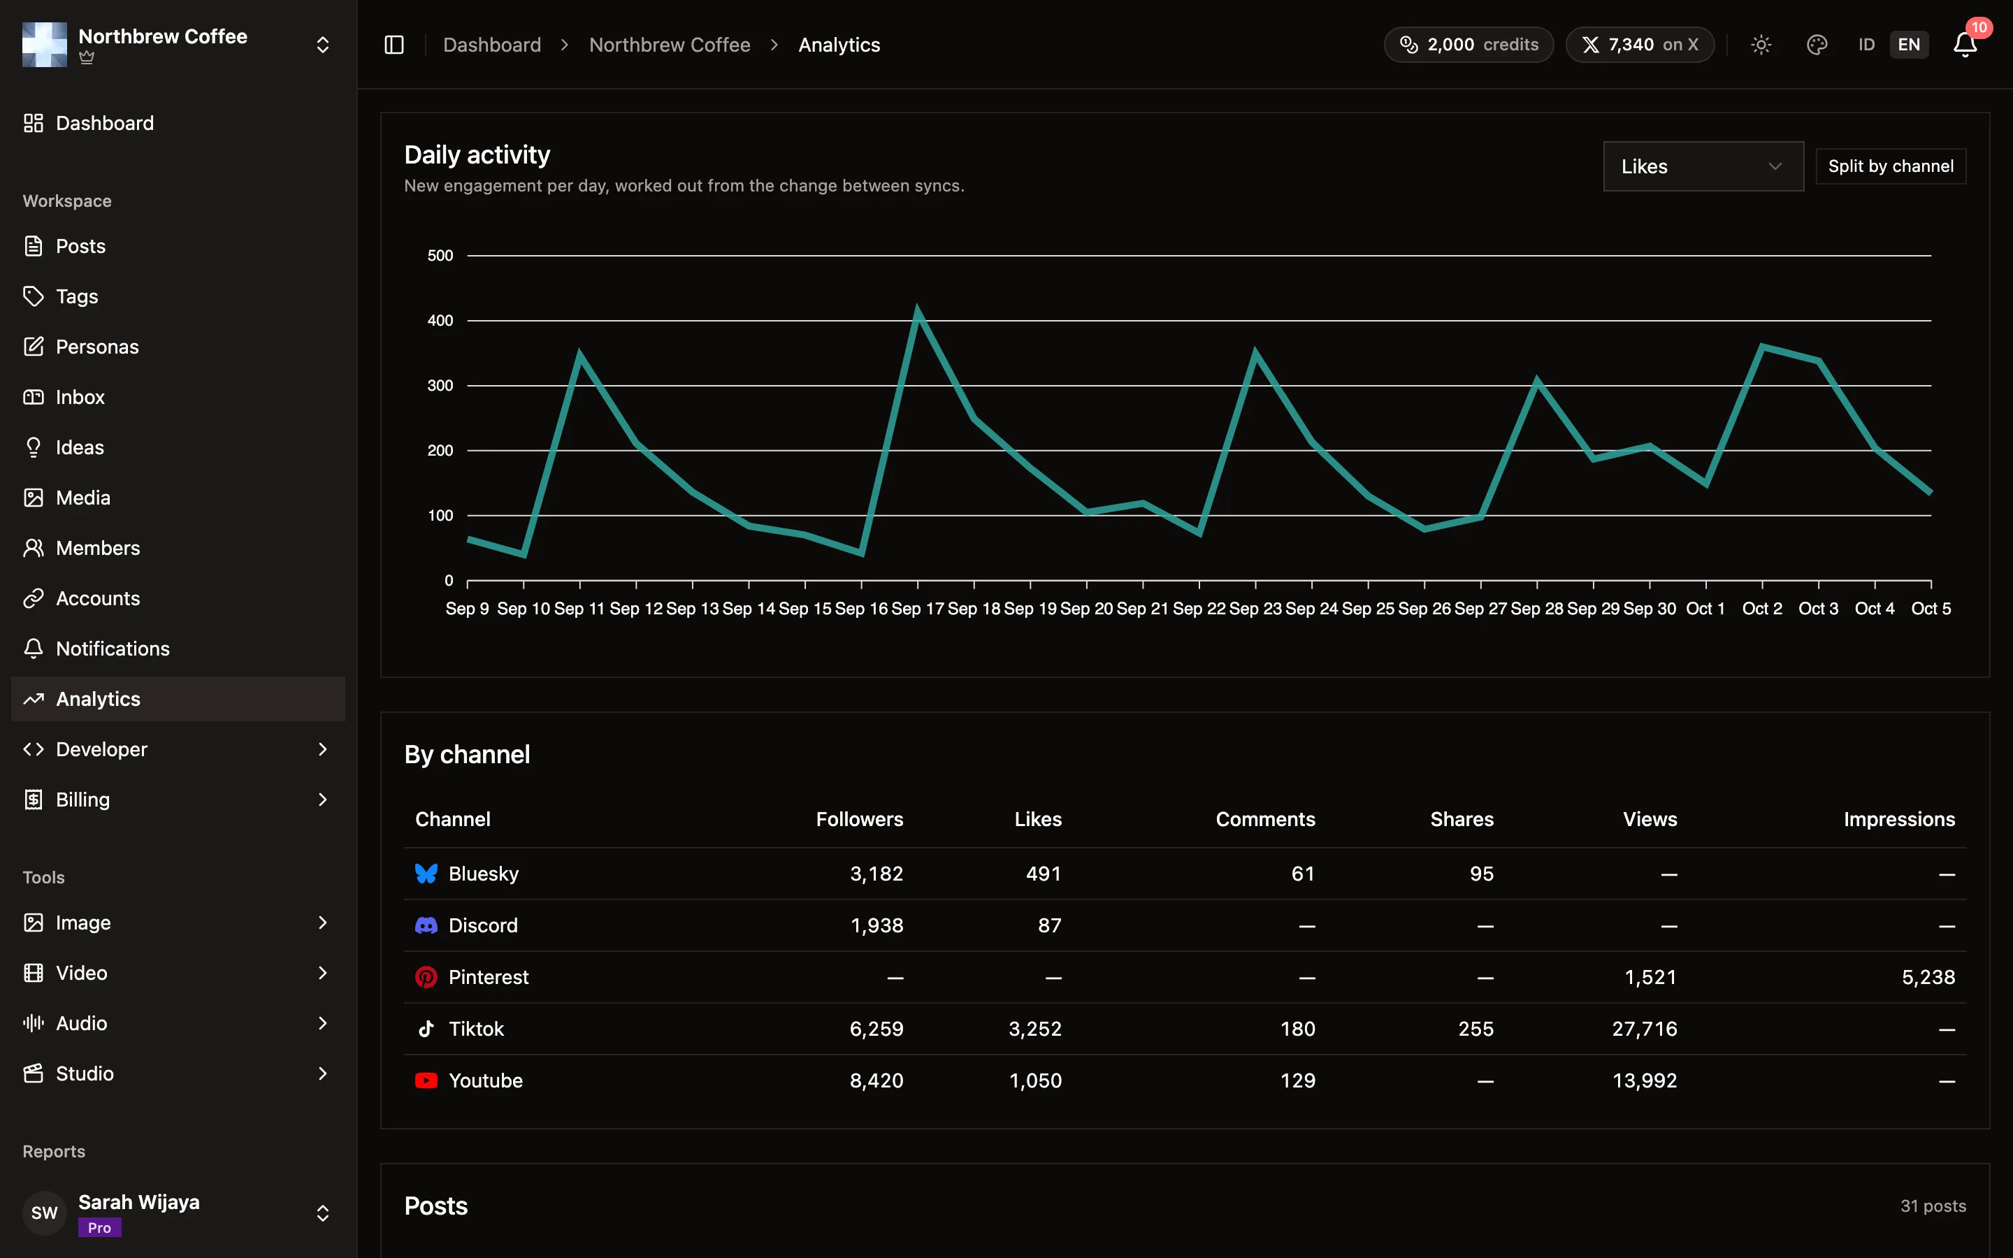Open the notifications bell in header

(x=1965, y=45)
